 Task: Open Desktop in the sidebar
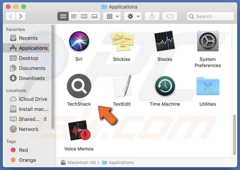coord(26,58)
